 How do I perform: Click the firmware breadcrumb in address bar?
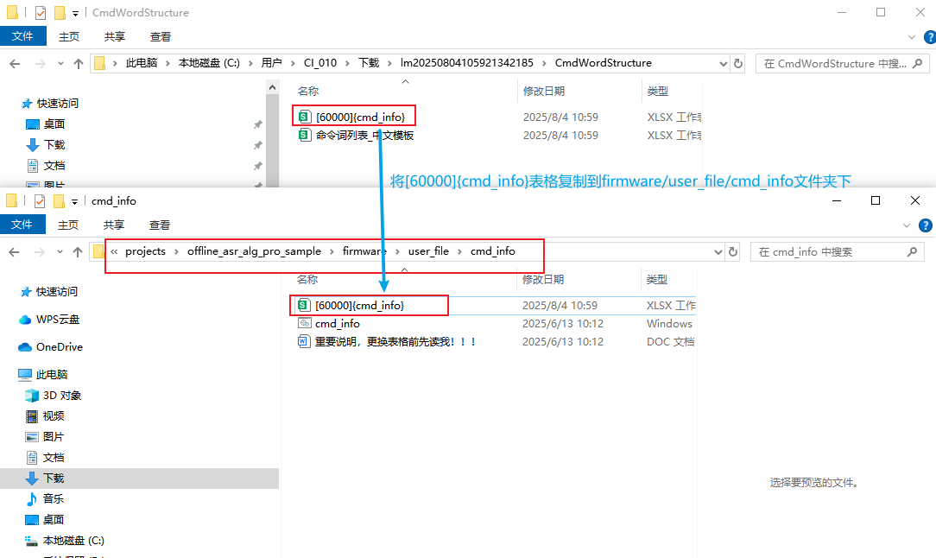364,251
